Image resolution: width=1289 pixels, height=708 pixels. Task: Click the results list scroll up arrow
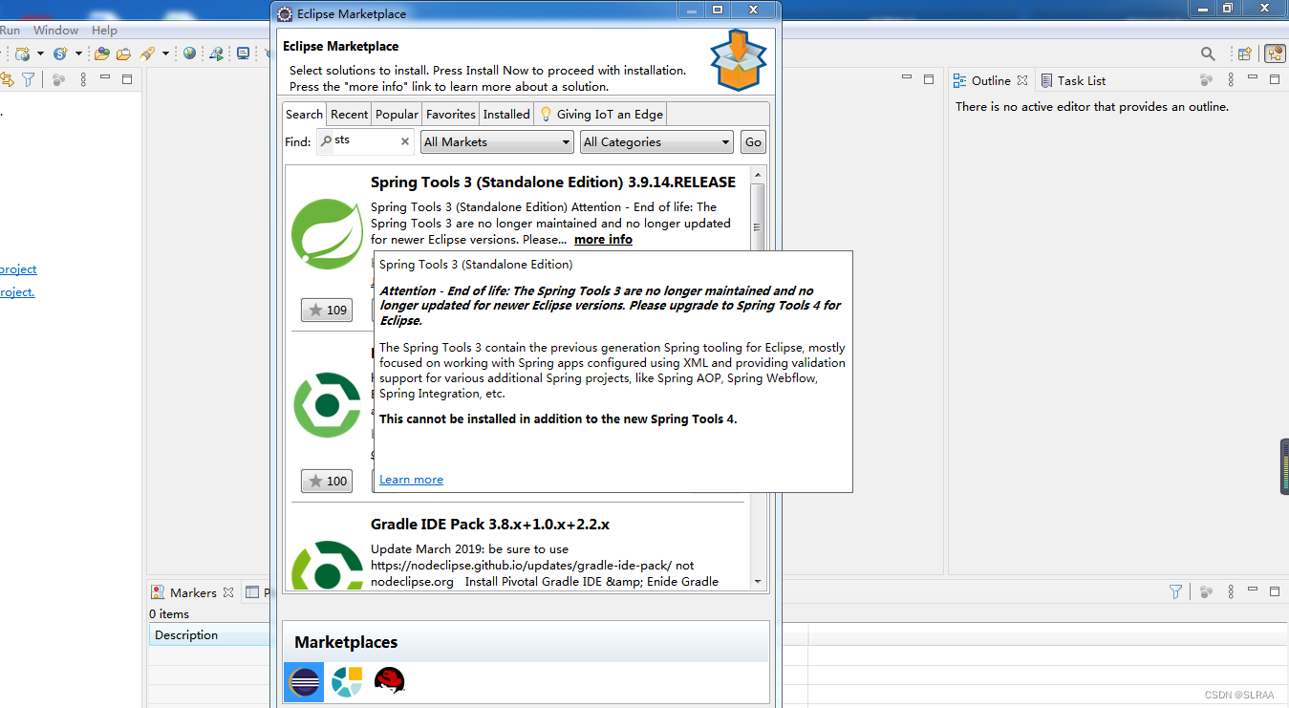click(758, 175)
